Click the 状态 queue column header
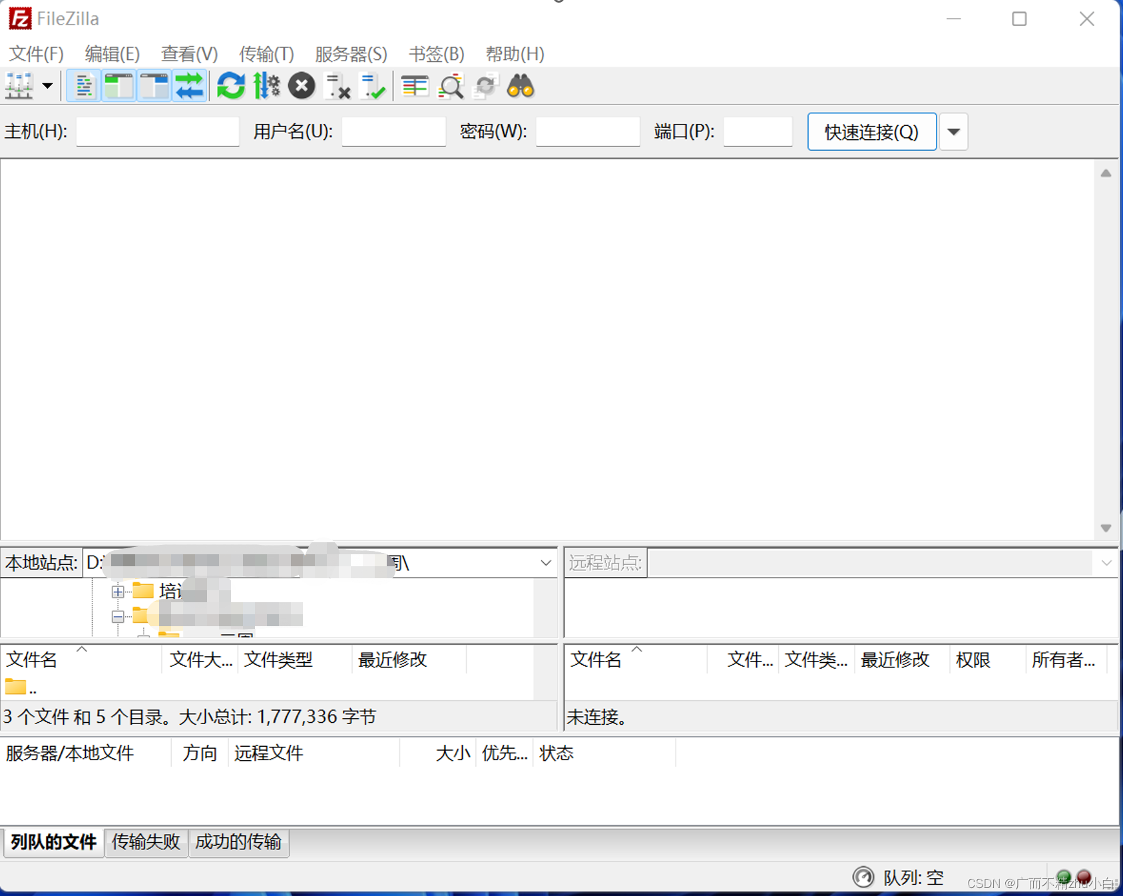1123x896 pixels. pyautogui.click(x=604, y=753)
